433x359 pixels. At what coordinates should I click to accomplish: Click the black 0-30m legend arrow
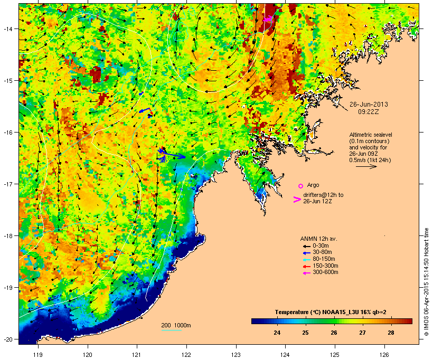pos(306,246)
